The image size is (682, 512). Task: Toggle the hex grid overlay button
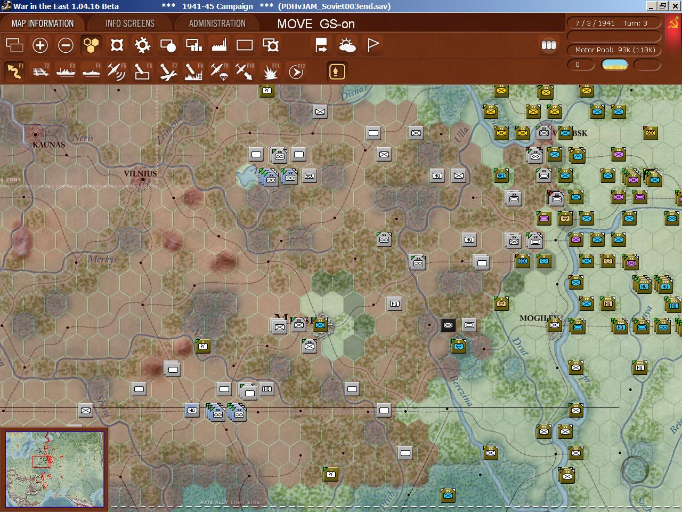[91, 45]
